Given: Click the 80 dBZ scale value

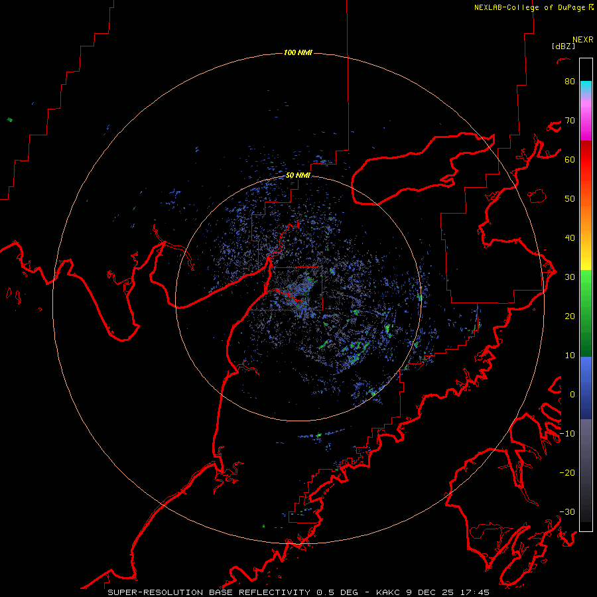Looking at the screenshot, I should click(570, 81).
